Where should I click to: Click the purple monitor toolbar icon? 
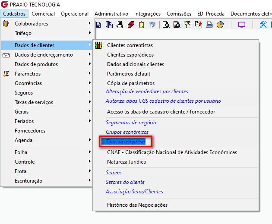(242, 25)
